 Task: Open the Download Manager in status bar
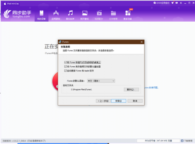tap(187, 141)
